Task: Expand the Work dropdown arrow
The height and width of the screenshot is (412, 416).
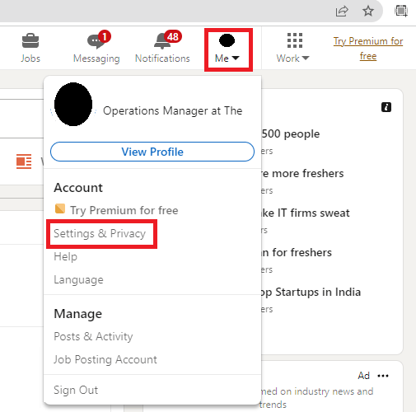Action: coord(306,58)
